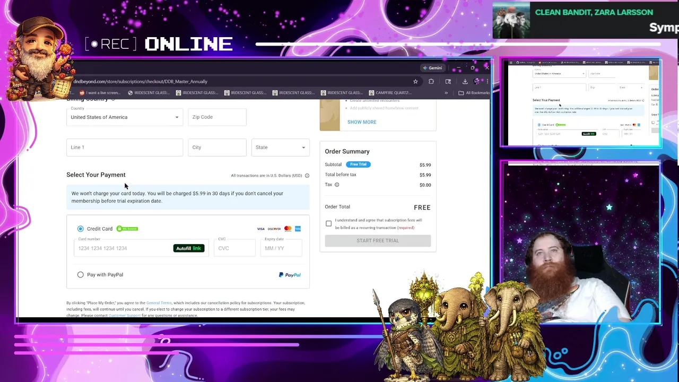Screen dimensions: 679x382
Task: Select the Pay with PayPal radio button
Action: 81,274
